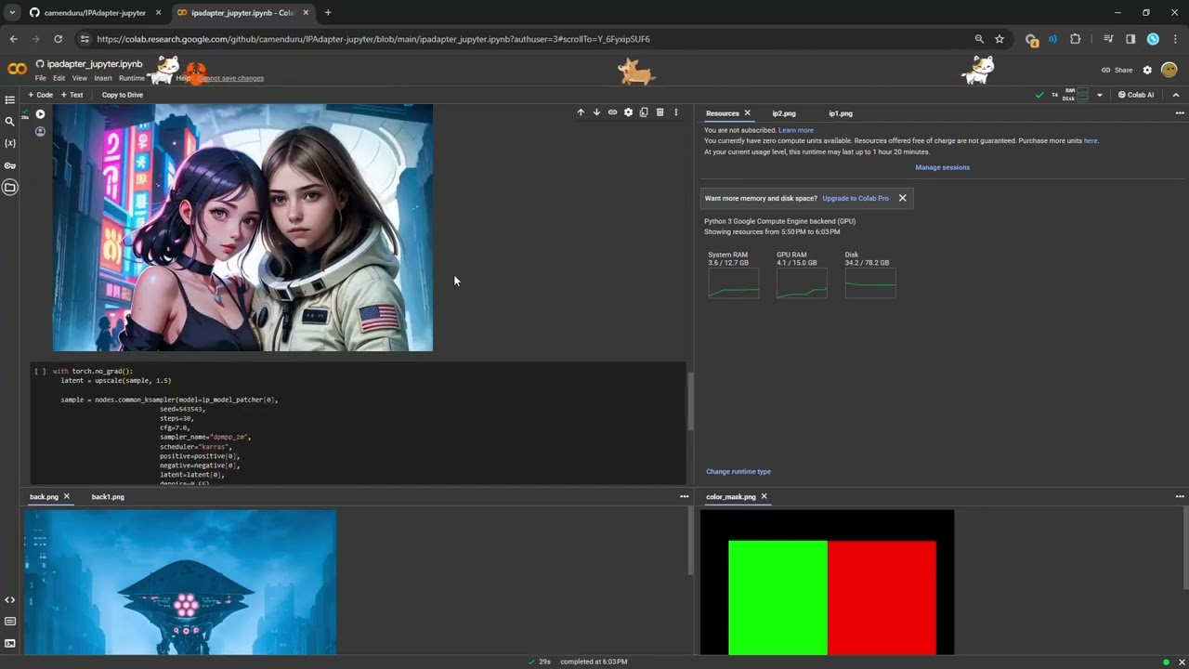Click the System RAM usage graph
The image size is (1189, 669).
click(733, 283)
